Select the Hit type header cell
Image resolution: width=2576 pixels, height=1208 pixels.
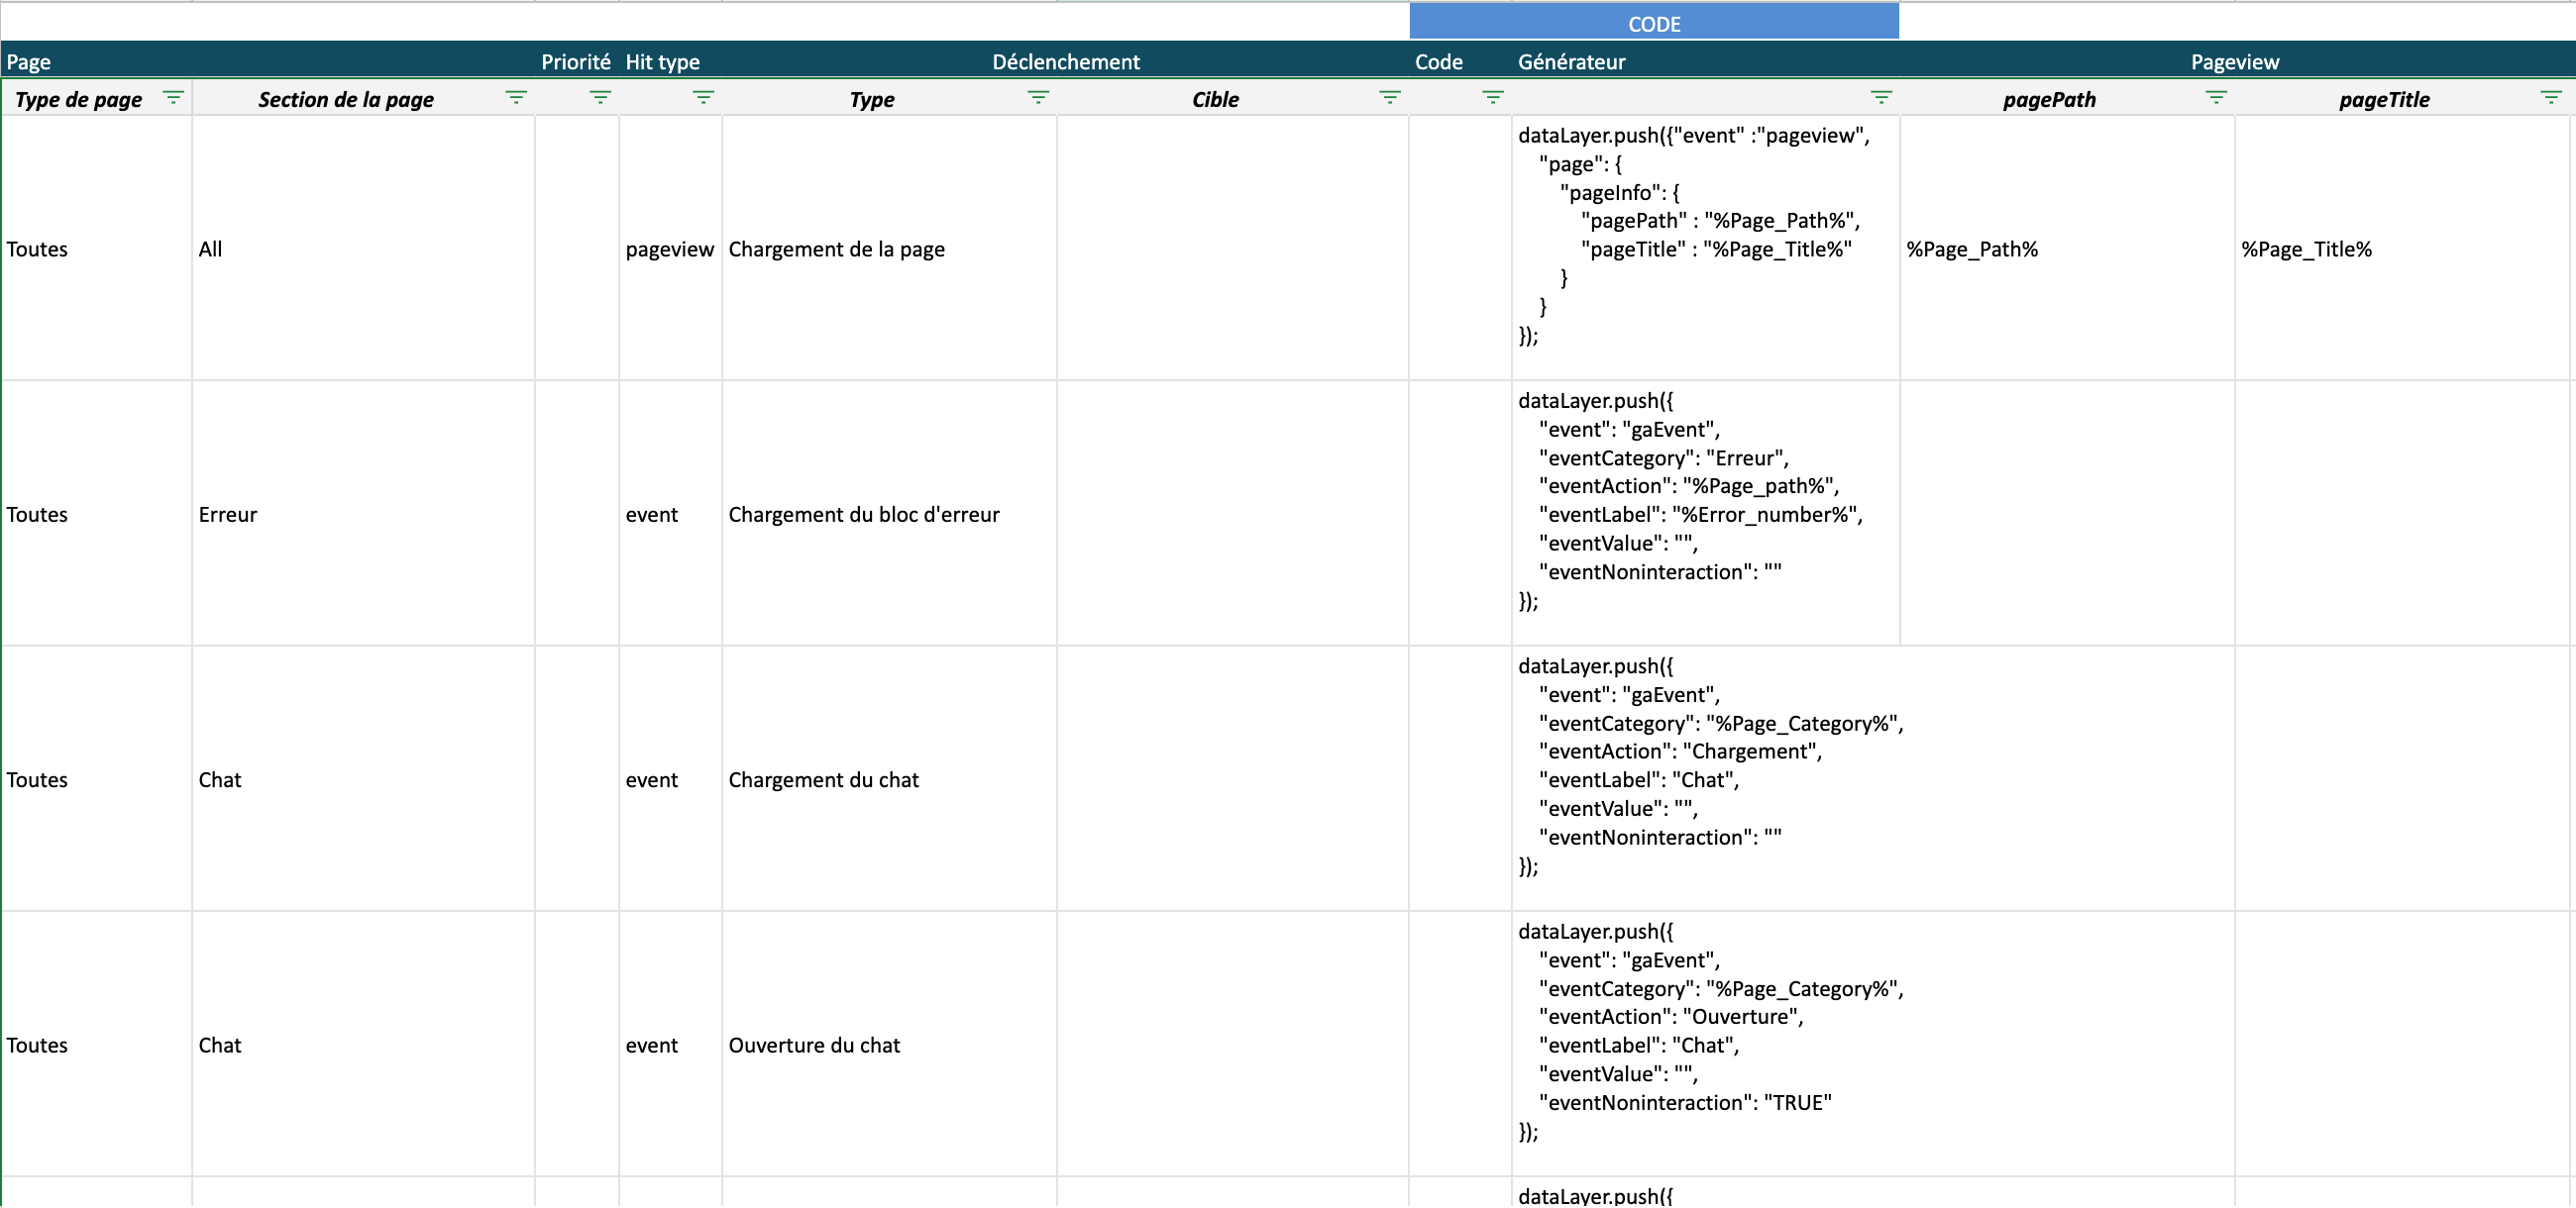coord(670,62)
